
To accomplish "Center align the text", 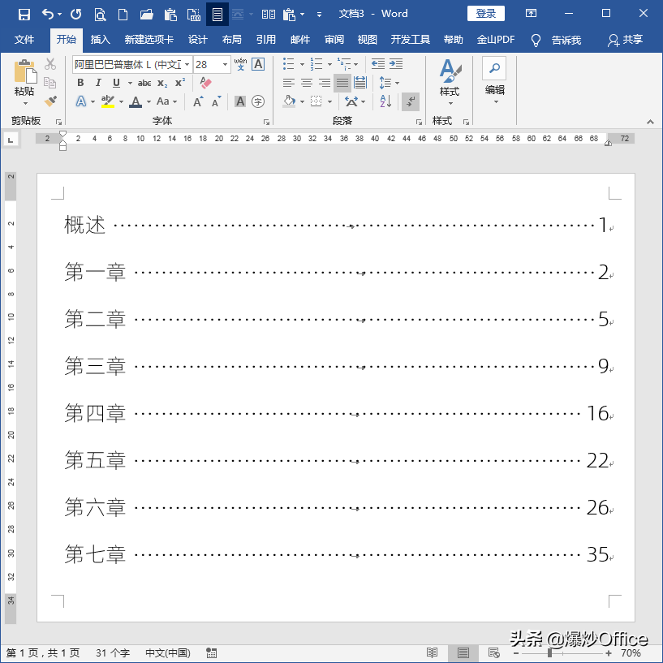I will (x=307, y=83).
